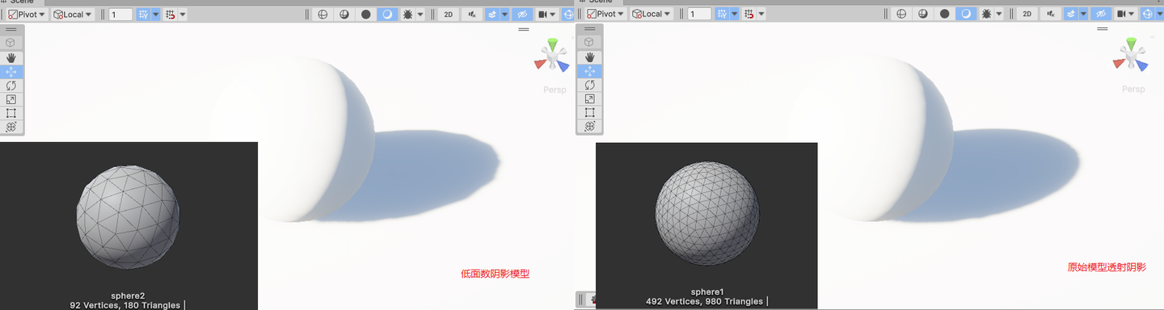Click the cube view-options tool in left Scene view
The image size is (1164, 310).
pyautogui.click(x=11, y=42)
